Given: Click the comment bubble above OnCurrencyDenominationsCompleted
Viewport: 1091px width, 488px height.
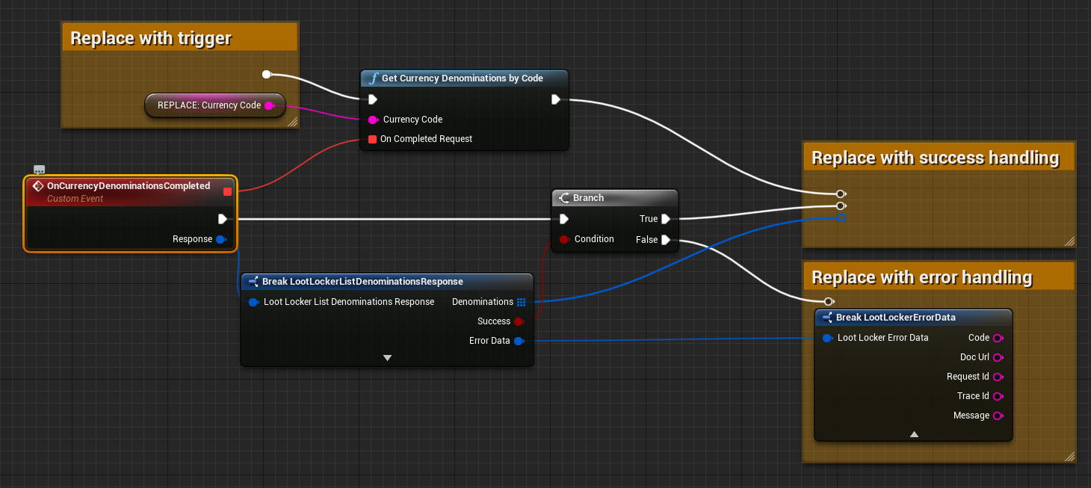Looking at the screenshot, I should (x=40, y=170).
